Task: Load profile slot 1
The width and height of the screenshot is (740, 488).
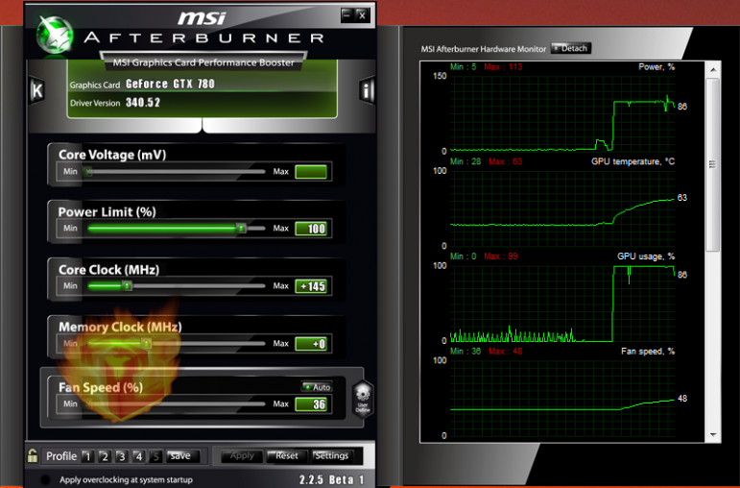Action: point(86,456)
